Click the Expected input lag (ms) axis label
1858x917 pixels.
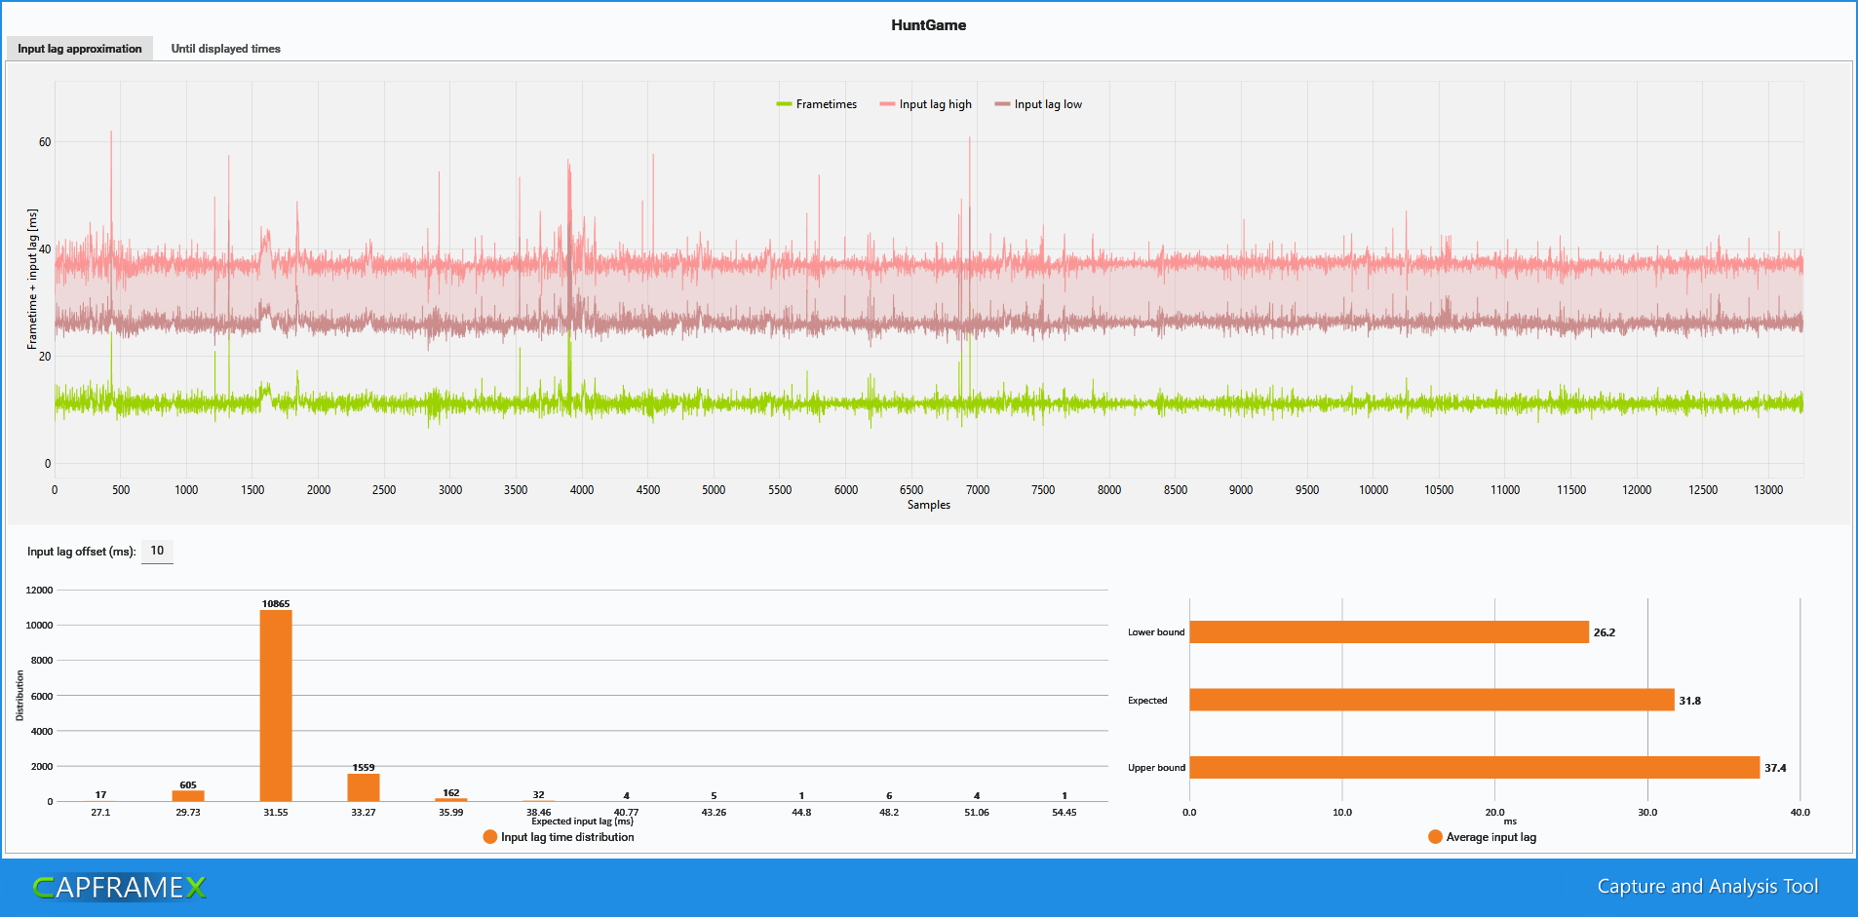click(x=582, y=821)
